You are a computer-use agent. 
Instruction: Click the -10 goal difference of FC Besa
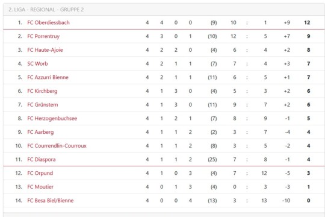click(286, 201)
